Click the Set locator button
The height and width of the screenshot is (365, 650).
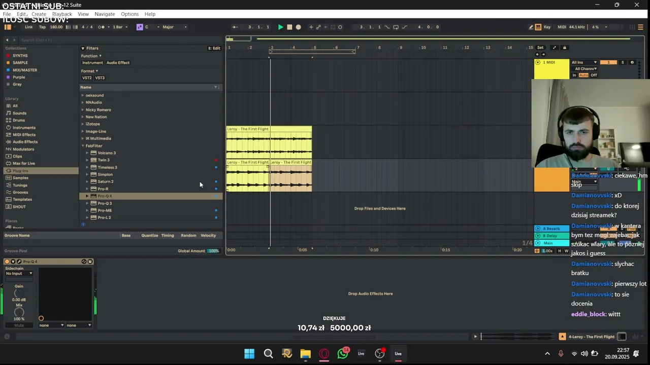[540, 48]
